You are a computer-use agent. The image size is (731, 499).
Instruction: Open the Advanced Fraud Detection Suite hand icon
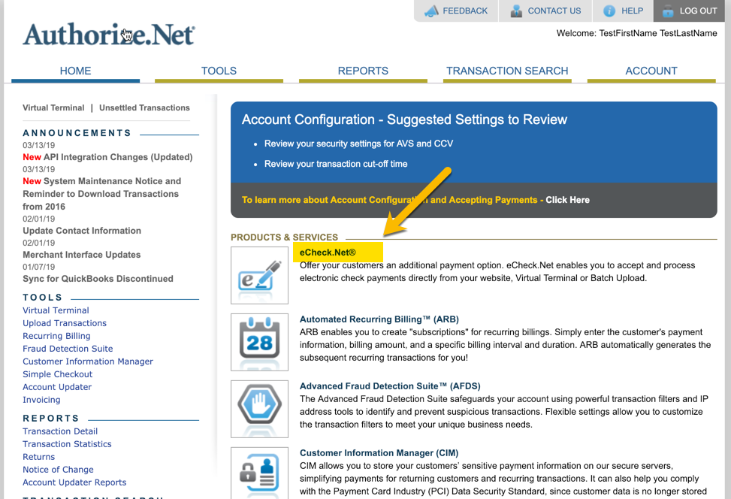coord(260,409)
